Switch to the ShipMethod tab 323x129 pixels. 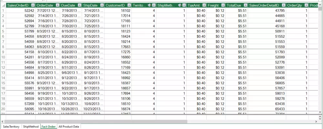pos(31,126)
